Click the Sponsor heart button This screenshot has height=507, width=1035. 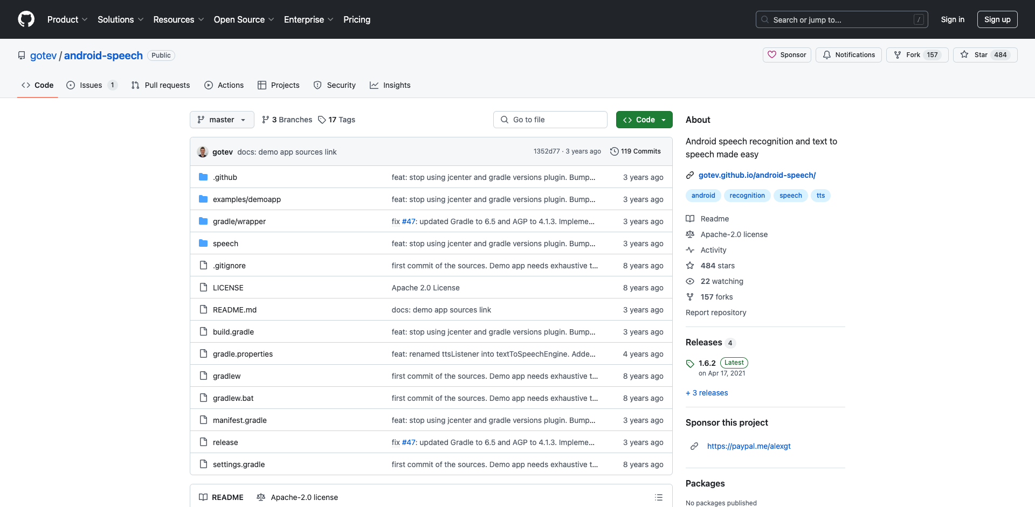tap(787, 55)
